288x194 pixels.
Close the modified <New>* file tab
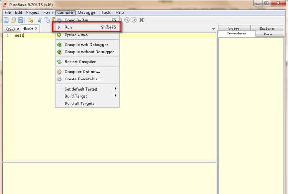coord(36,28)
